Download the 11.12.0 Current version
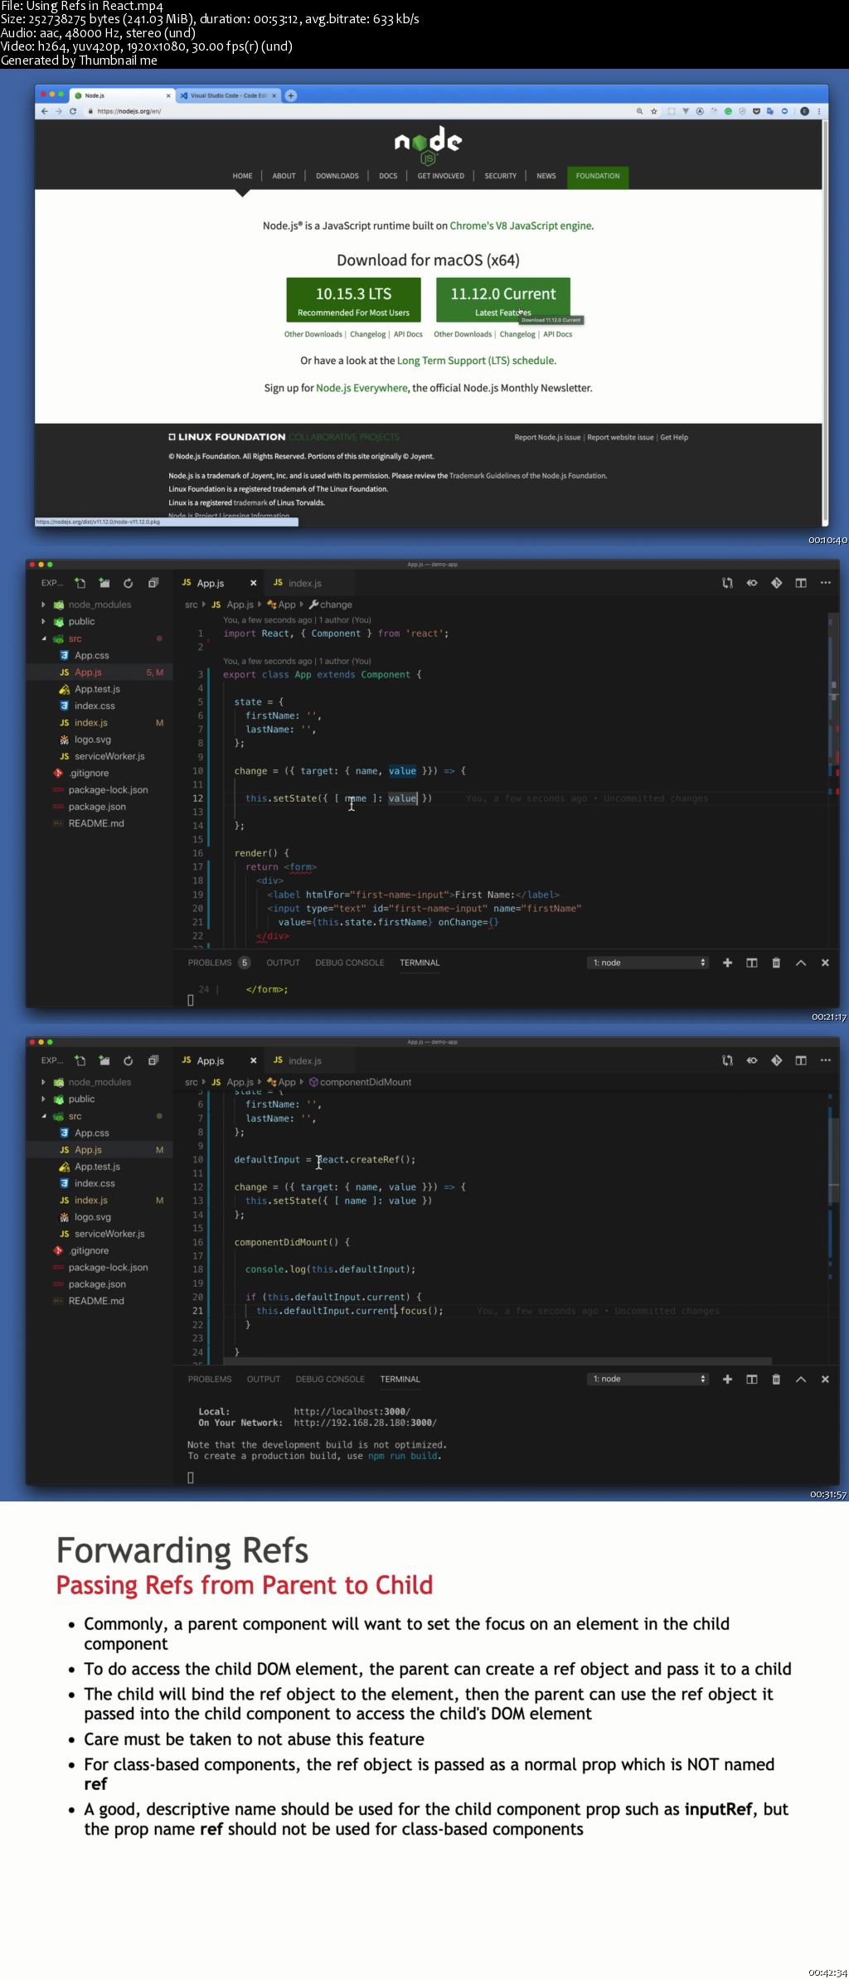 503,300
